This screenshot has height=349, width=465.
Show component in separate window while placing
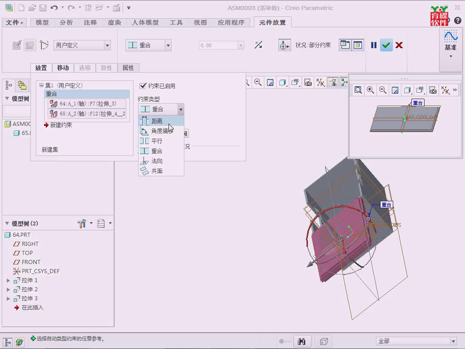click(345, 45)
